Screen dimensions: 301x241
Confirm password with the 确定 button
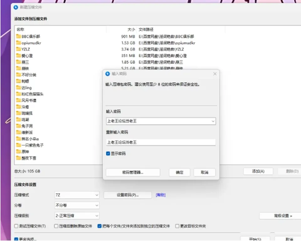pyautogui.click(x=179, y=172)
